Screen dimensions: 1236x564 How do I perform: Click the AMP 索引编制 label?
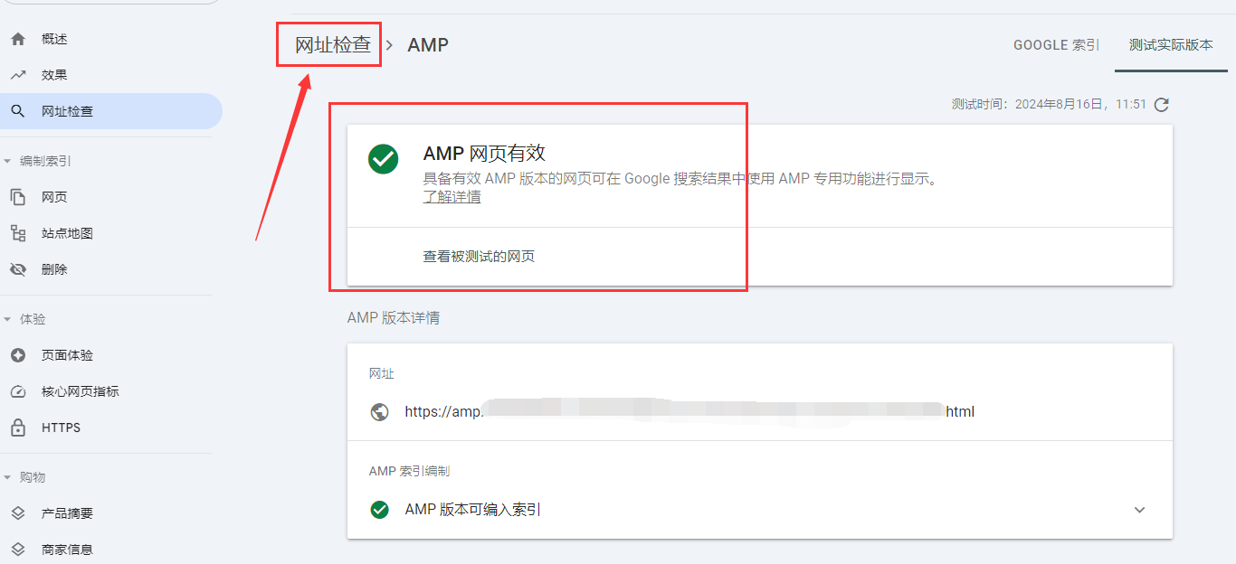(x=409, y=472)
